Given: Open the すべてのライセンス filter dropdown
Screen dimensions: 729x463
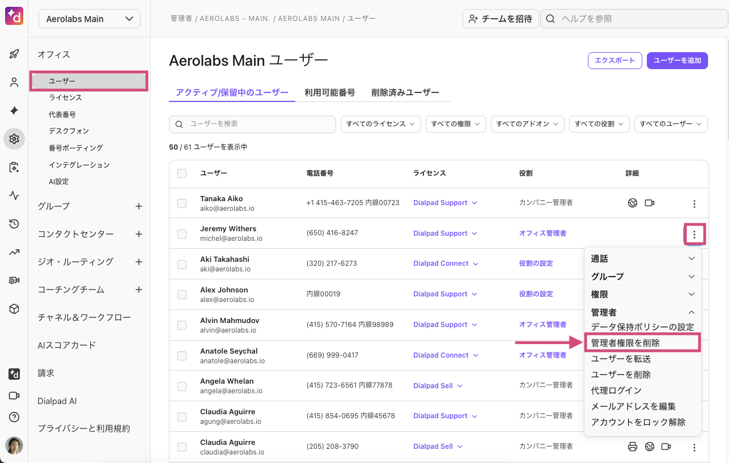Looking at the screenshot, I should tap(380, 124).
